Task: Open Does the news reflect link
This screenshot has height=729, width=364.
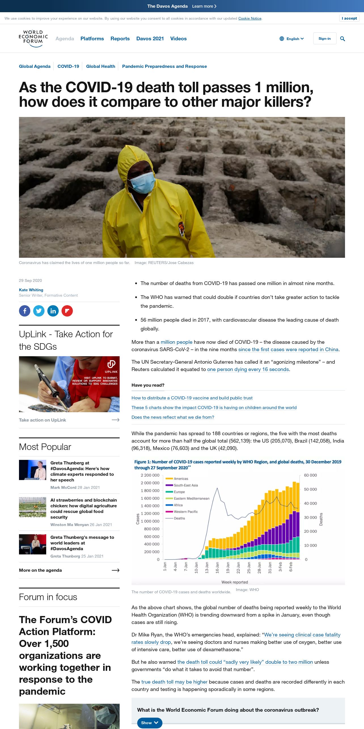Action: pos(173,417)
